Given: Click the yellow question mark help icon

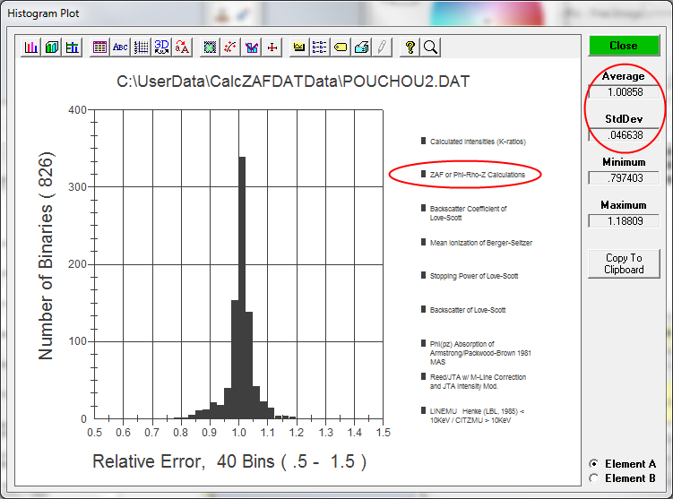Looking at the screenshot, I should [x=410, y=47].
